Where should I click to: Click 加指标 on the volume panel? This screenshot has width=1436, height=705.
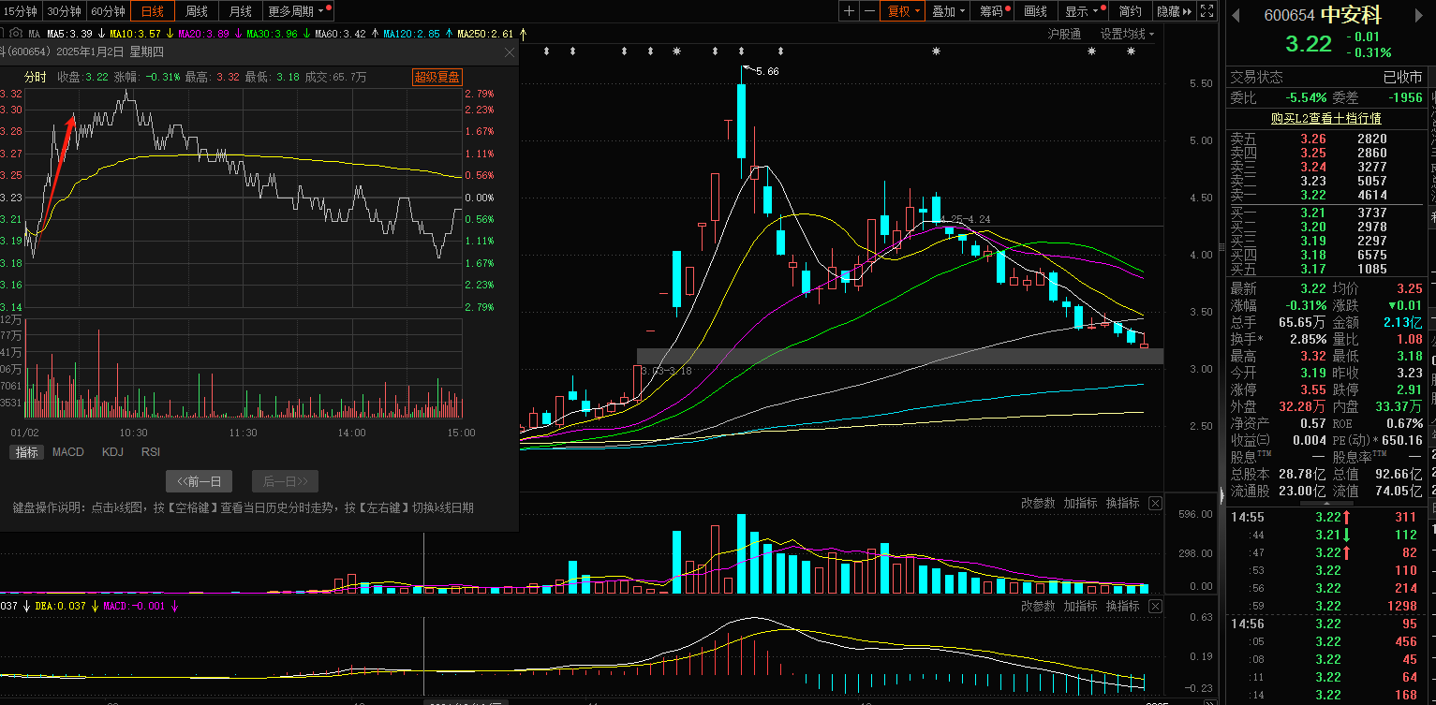(1080, 504)
